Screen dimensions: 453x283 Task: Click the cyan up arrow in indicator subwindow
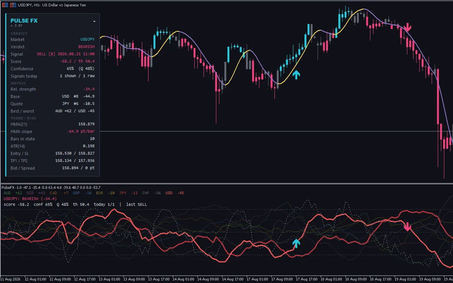296,243
